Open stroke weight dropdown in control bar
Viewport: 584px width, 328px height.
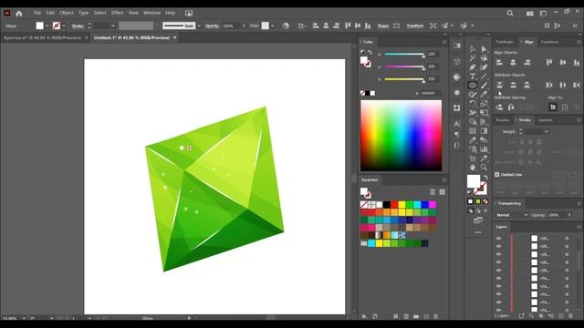[x=113, y=26]
